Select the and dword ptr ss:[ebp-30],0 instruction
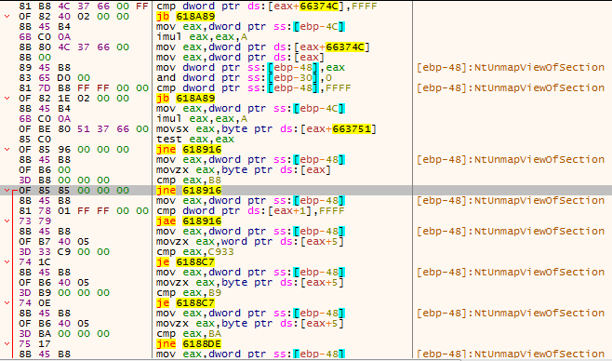The image size is (612, 361). 244,77
